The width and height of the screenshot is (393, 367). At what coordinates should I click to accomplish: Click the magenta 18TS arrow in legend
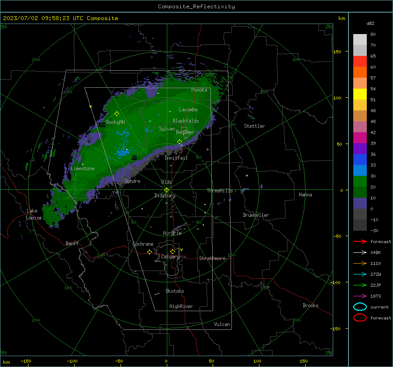[360, 296]
